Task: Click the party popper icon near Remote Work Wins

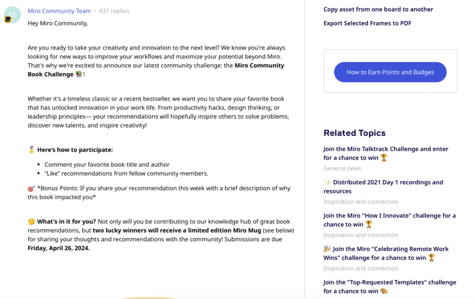Action: tap(327, 249)
